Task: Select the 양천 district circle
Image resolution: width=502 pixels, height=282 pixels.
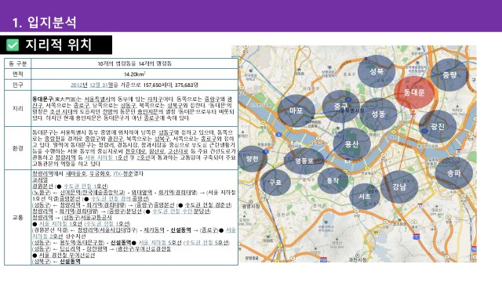Action: (253, 159)
